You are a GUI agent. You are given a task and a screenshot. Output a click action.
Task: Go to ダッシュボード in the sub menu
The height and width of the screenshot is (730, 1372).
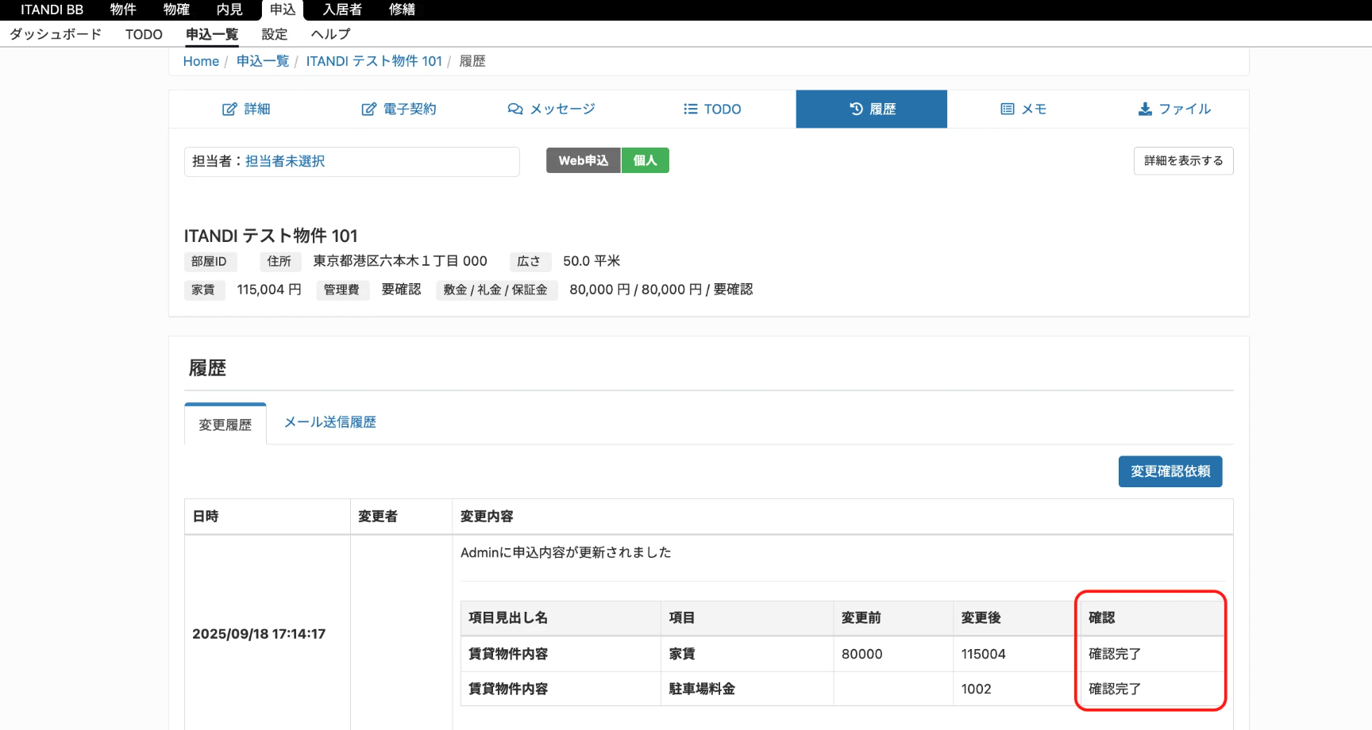point(56,34)
